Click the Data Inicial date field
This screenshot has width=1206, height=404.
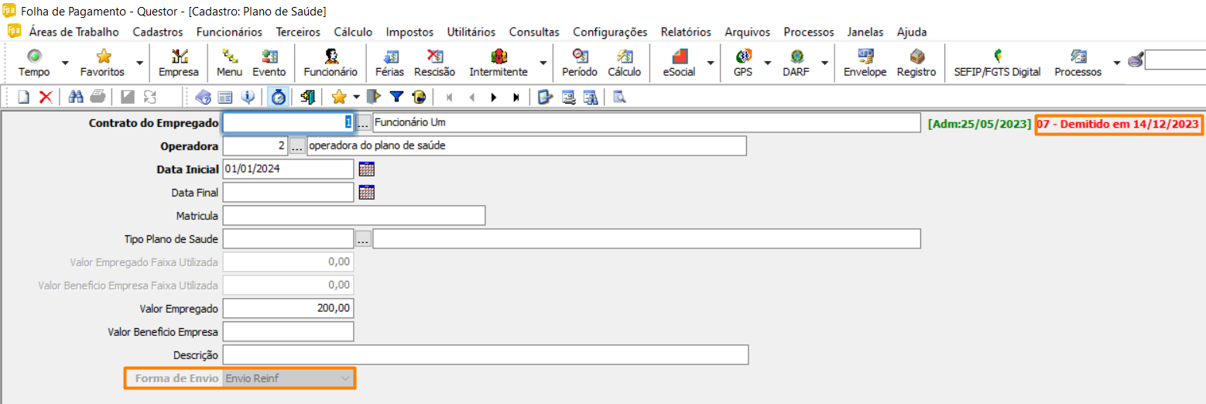(x=288, y=169)
